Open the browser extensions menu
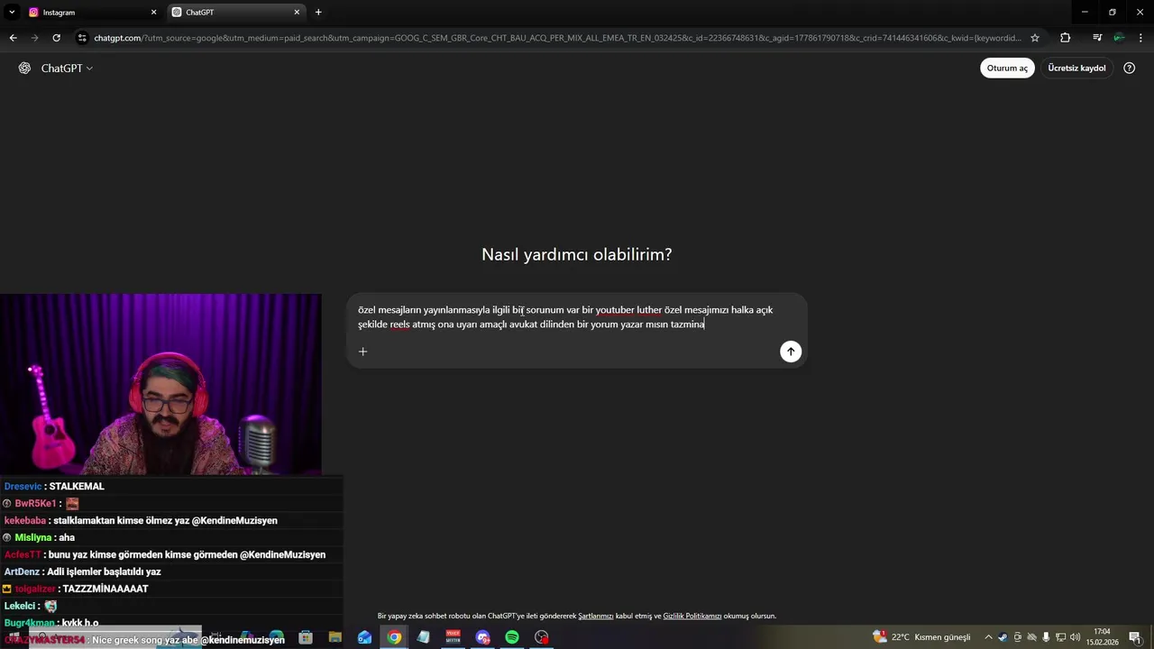Image resolution: width=1154 pixels, height=649 pixels. pyautogui.click(x=1066, y=38)
